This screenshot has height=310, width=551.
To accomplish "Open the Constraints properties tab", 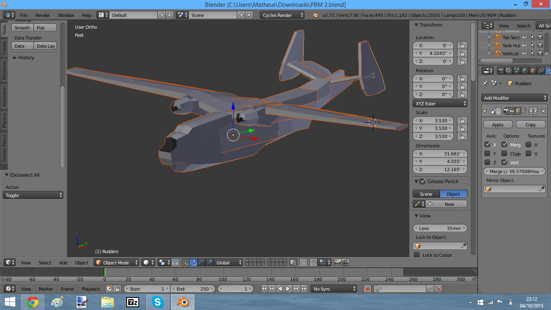I will 541,71.
